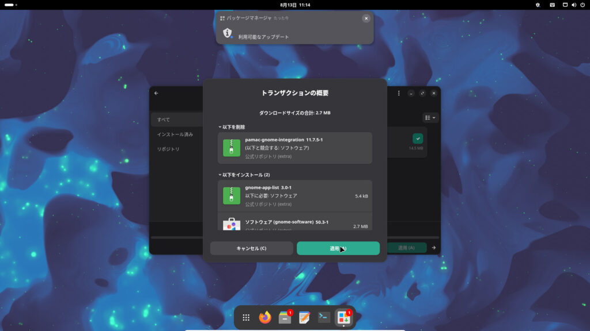Click the power icon in the top bar

(x=583, y=5)
